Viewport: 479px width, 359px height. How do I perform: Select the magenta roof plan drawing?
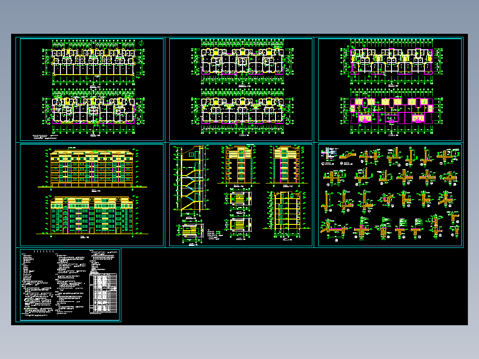coord(391,112)
